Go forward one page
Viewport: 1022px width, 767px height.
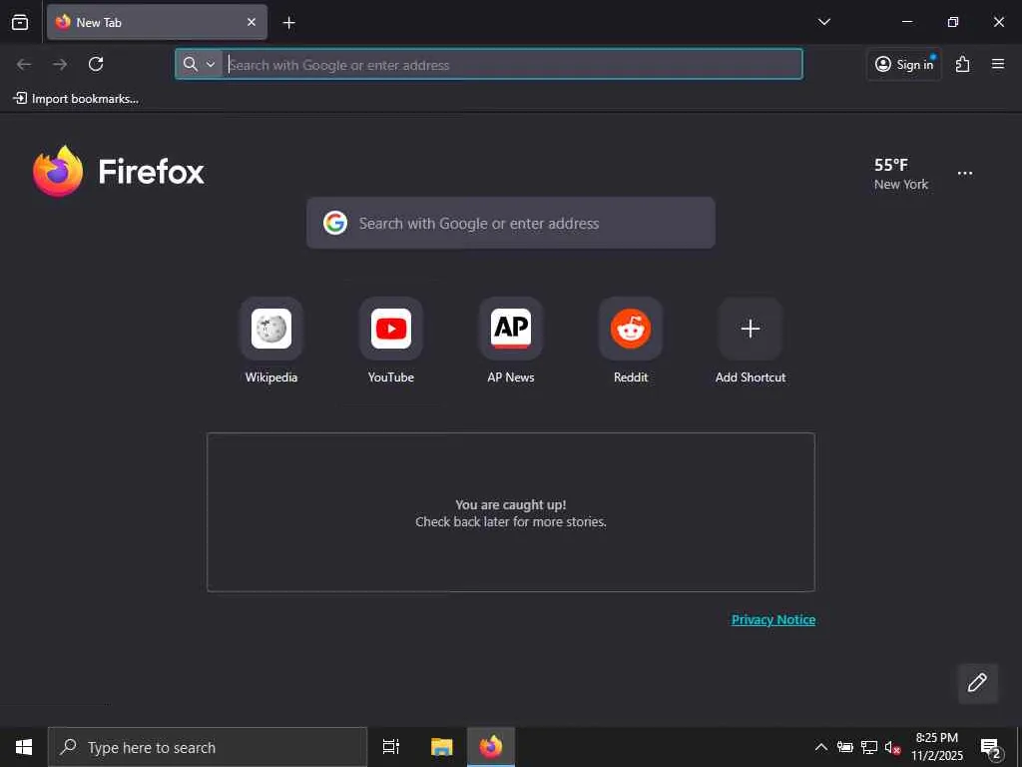60,64
